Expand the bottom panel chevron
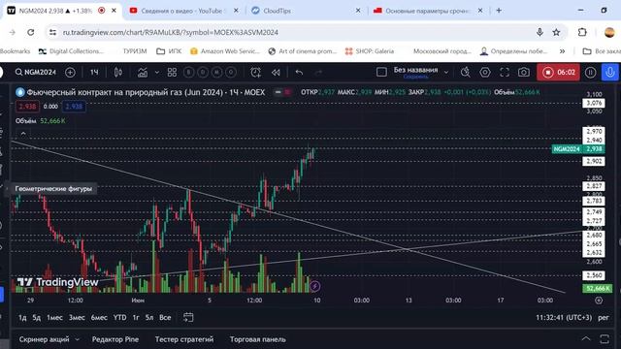The image size is (621, 349). 586,338
